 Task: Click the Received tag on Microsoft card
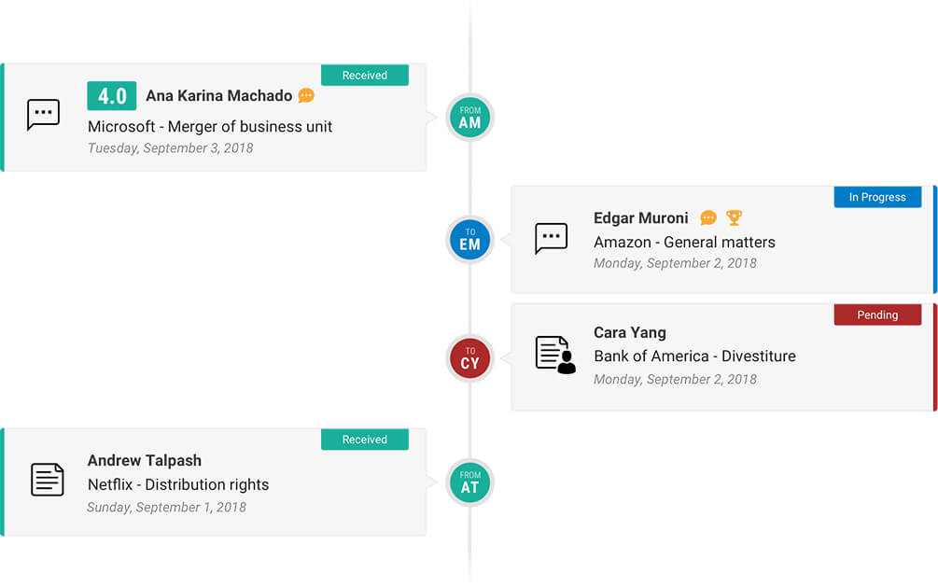(x=365, y=76)
